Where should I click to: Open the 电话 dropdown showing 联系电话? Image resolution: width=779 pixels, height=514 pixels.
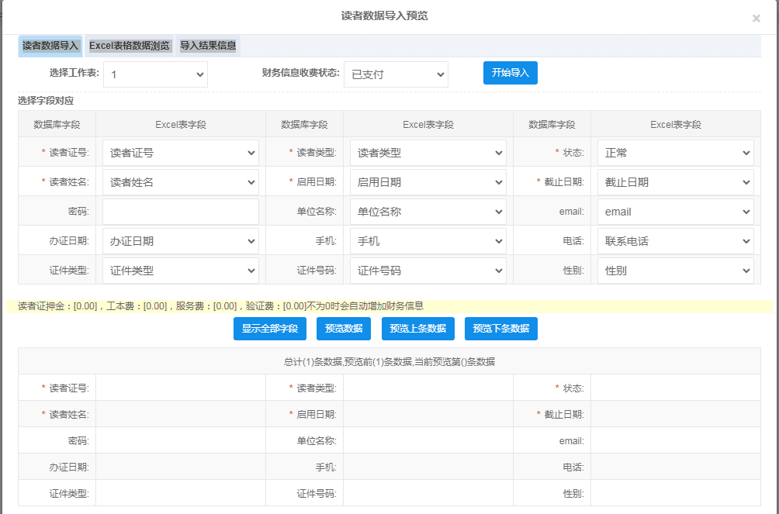[675, 241]
